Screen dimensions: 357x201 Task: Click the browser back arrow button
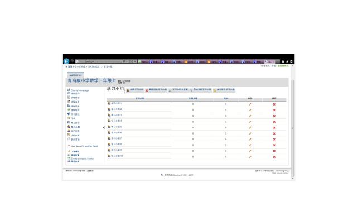(x=66, y=61)
